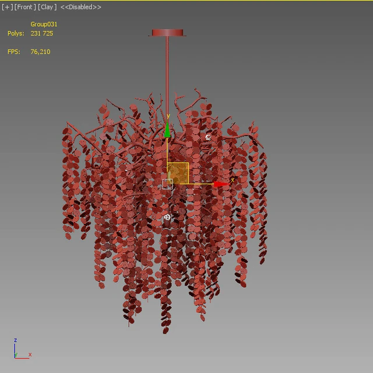Click the world axis tripod indicator
This screenshot has height=373, width=373.
[x=22, y=349]
